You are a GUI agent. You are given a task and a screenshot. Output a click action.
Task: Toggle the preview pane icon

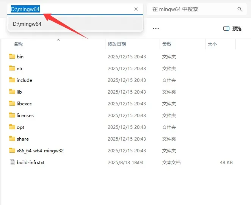(x=226, y=29)
